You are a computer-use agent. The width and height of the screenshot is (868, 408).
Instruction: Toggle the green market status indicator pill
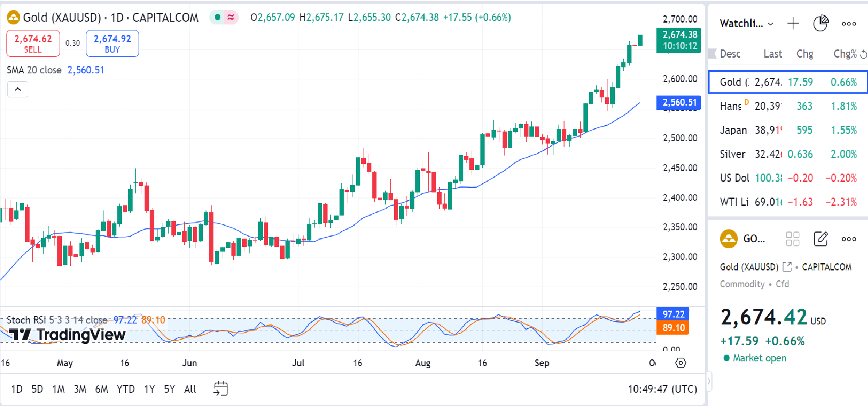(224, 18)
